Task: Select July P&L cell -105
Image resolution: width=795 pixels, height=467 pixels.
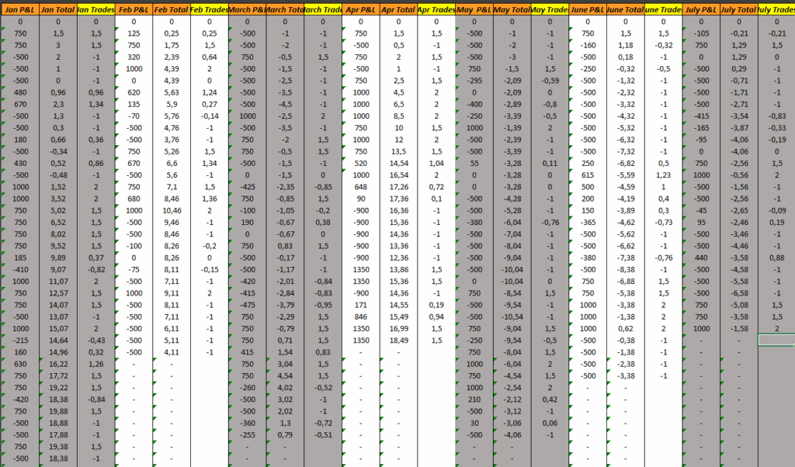Action: 701,33
